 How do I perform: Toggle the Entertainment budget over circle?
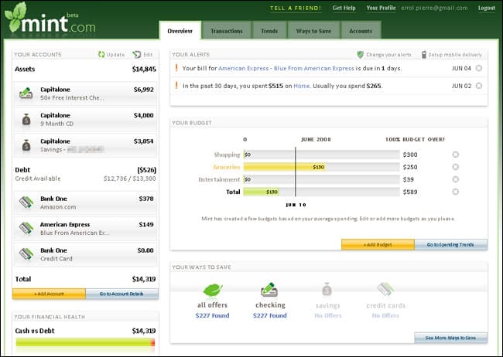(x=455, y=179)
